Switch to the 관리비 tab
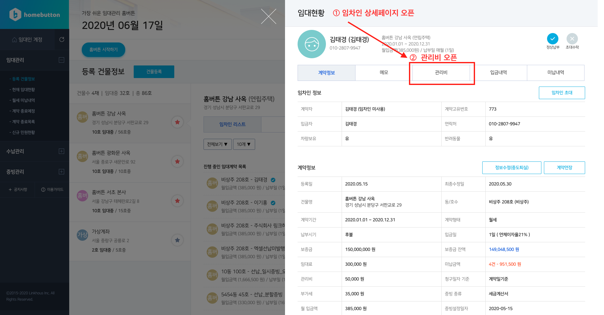 tap(441, 72)
